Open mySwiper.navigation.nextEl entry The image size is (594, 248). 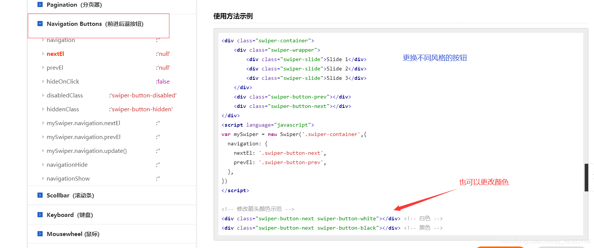point(83,123)
